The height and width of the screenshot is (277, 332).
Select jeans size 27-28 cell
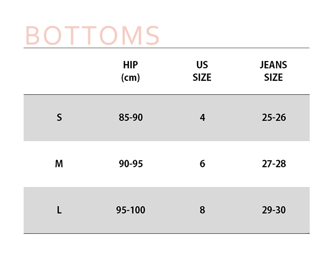274,164
